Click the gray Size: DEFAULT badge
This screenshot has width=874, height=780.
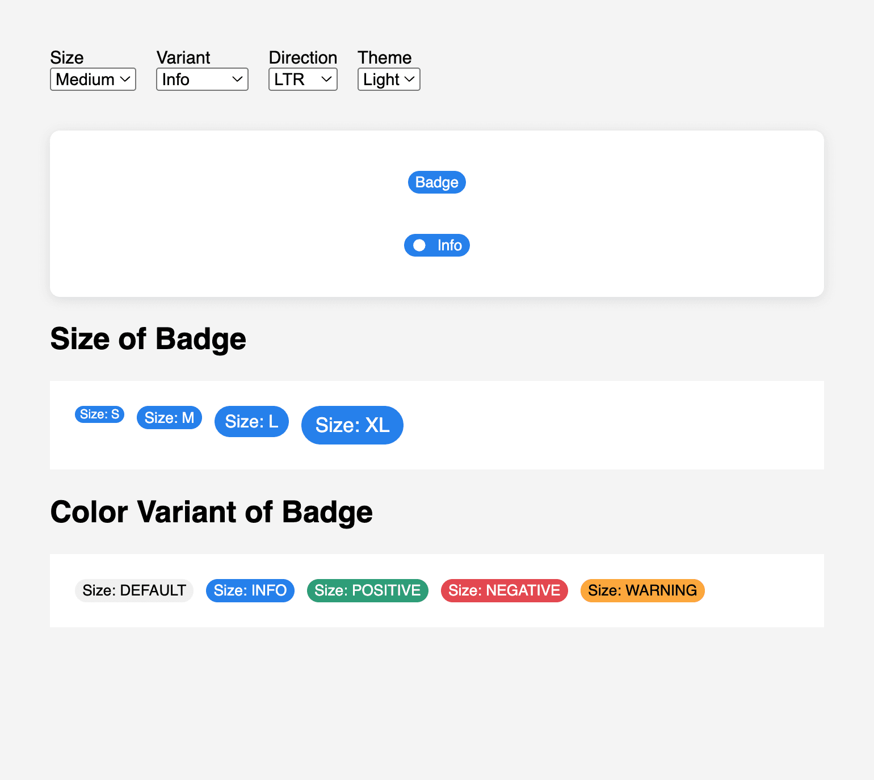pyautogui.click(x=134, y=590)
